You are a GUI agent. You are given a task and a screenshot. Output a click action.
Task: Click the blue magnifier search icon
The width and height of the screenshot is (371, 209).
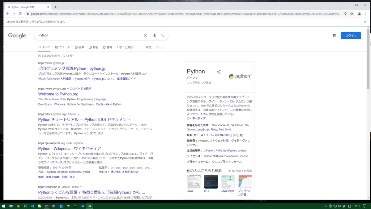[162, 36]
